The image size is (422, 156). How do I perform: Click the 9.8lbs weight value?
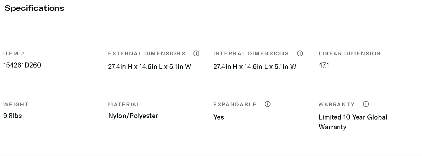[x=12, y=116]
